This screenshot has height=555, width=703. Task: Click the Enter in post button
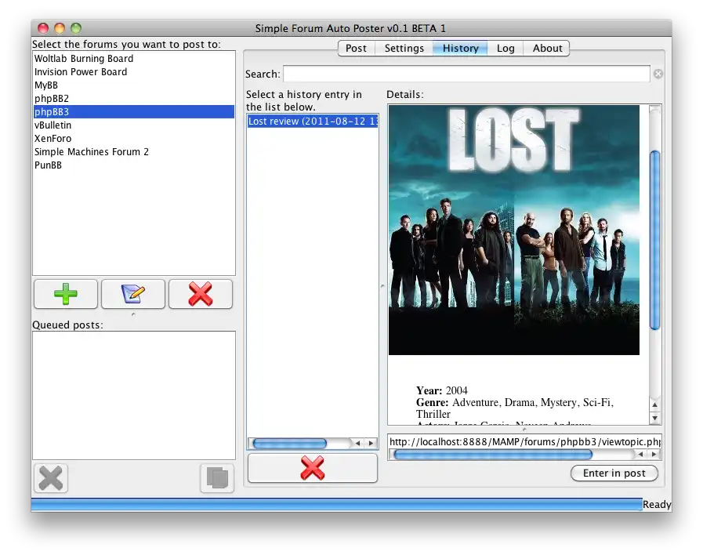click(x=614, y=473)
